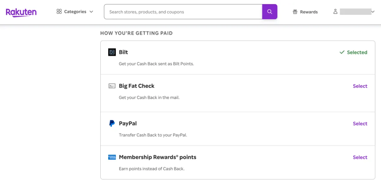
Task: Select PayPal as payment method
Action: [360, 124]
